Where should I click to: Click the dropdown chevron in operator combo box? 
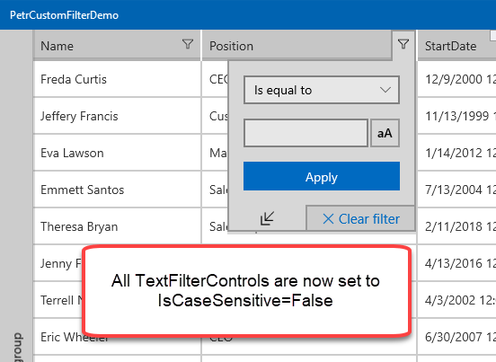[x=385, y=90]
